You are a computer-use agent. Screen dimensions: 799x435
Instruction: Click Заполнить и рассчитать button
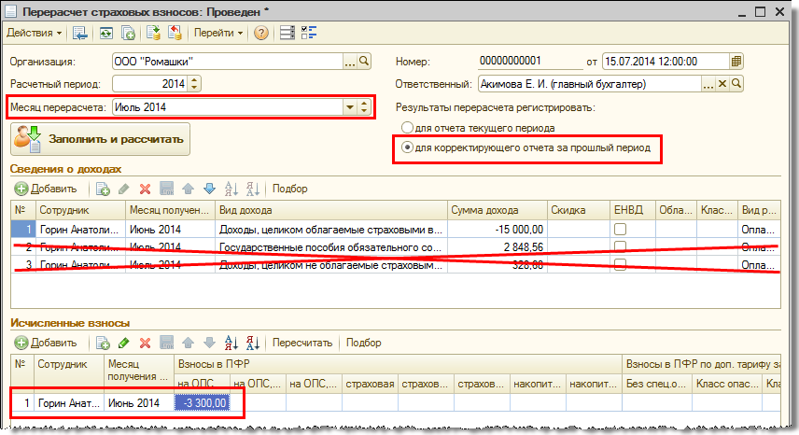tap(101, 139)
